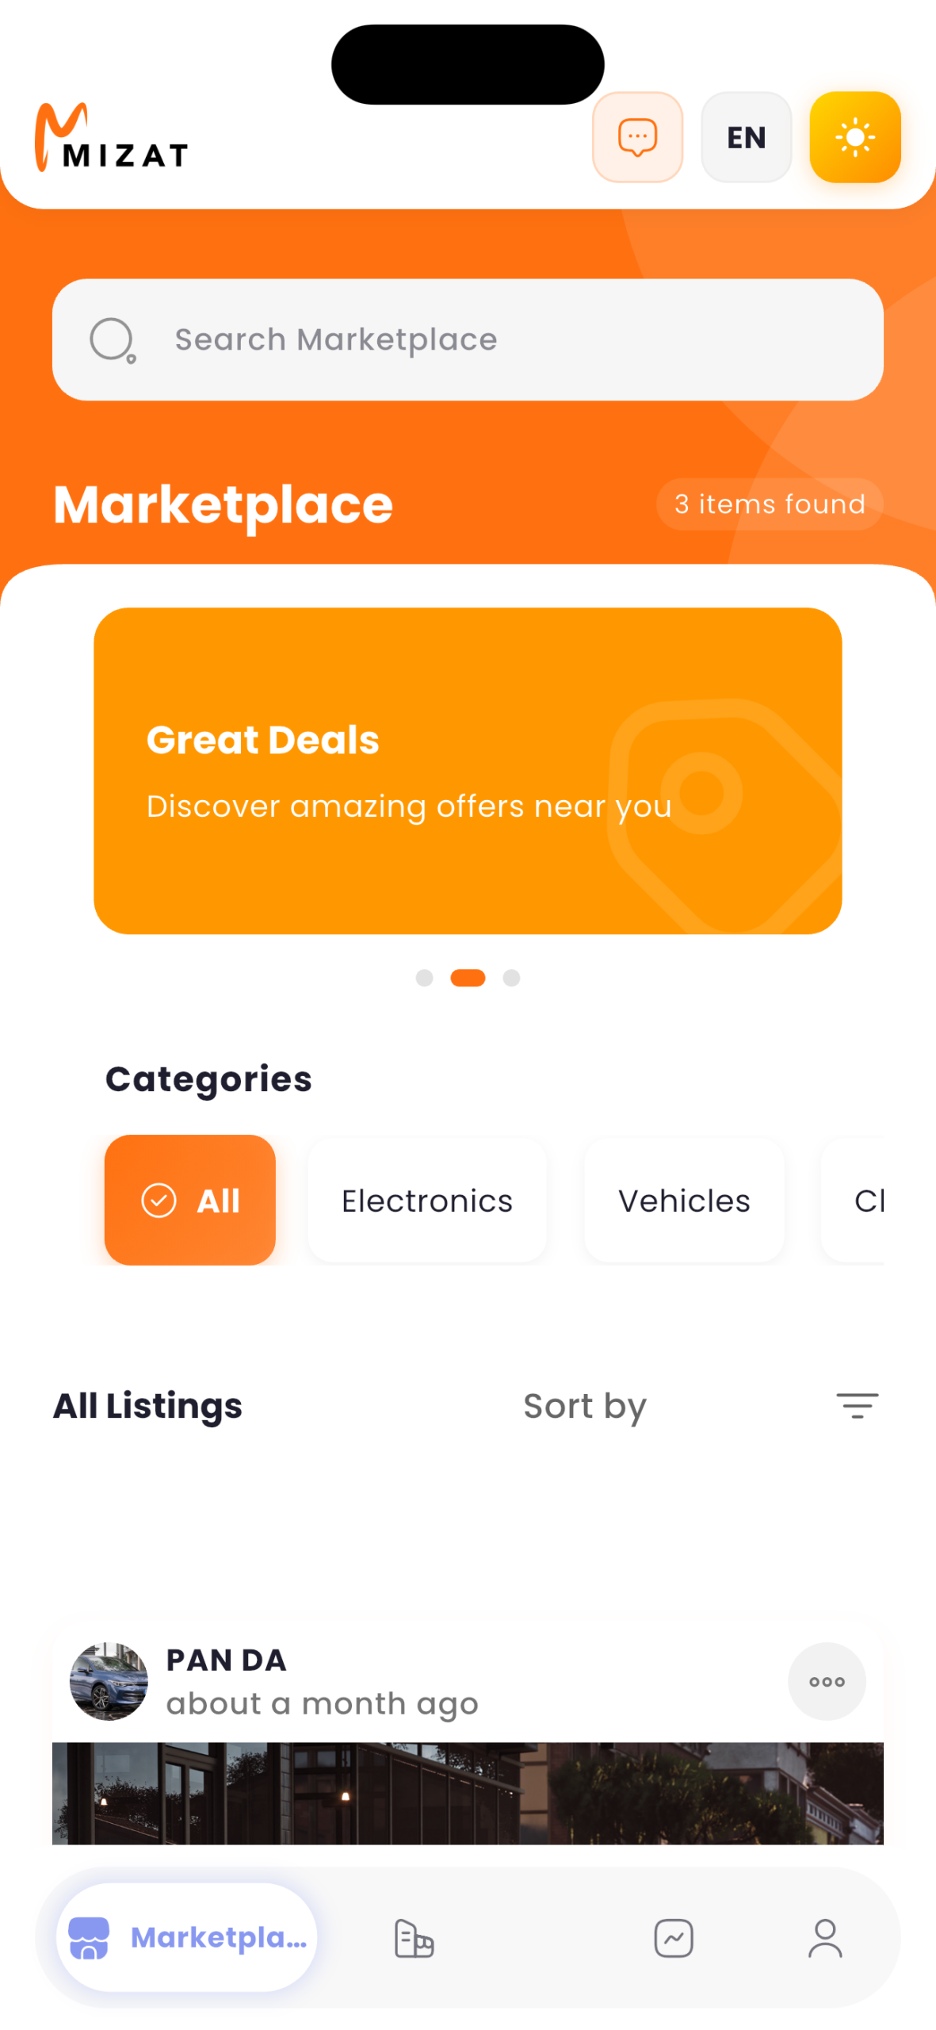Open the Sort by dropdown

pyautogui.click(x=585, y=1405)
